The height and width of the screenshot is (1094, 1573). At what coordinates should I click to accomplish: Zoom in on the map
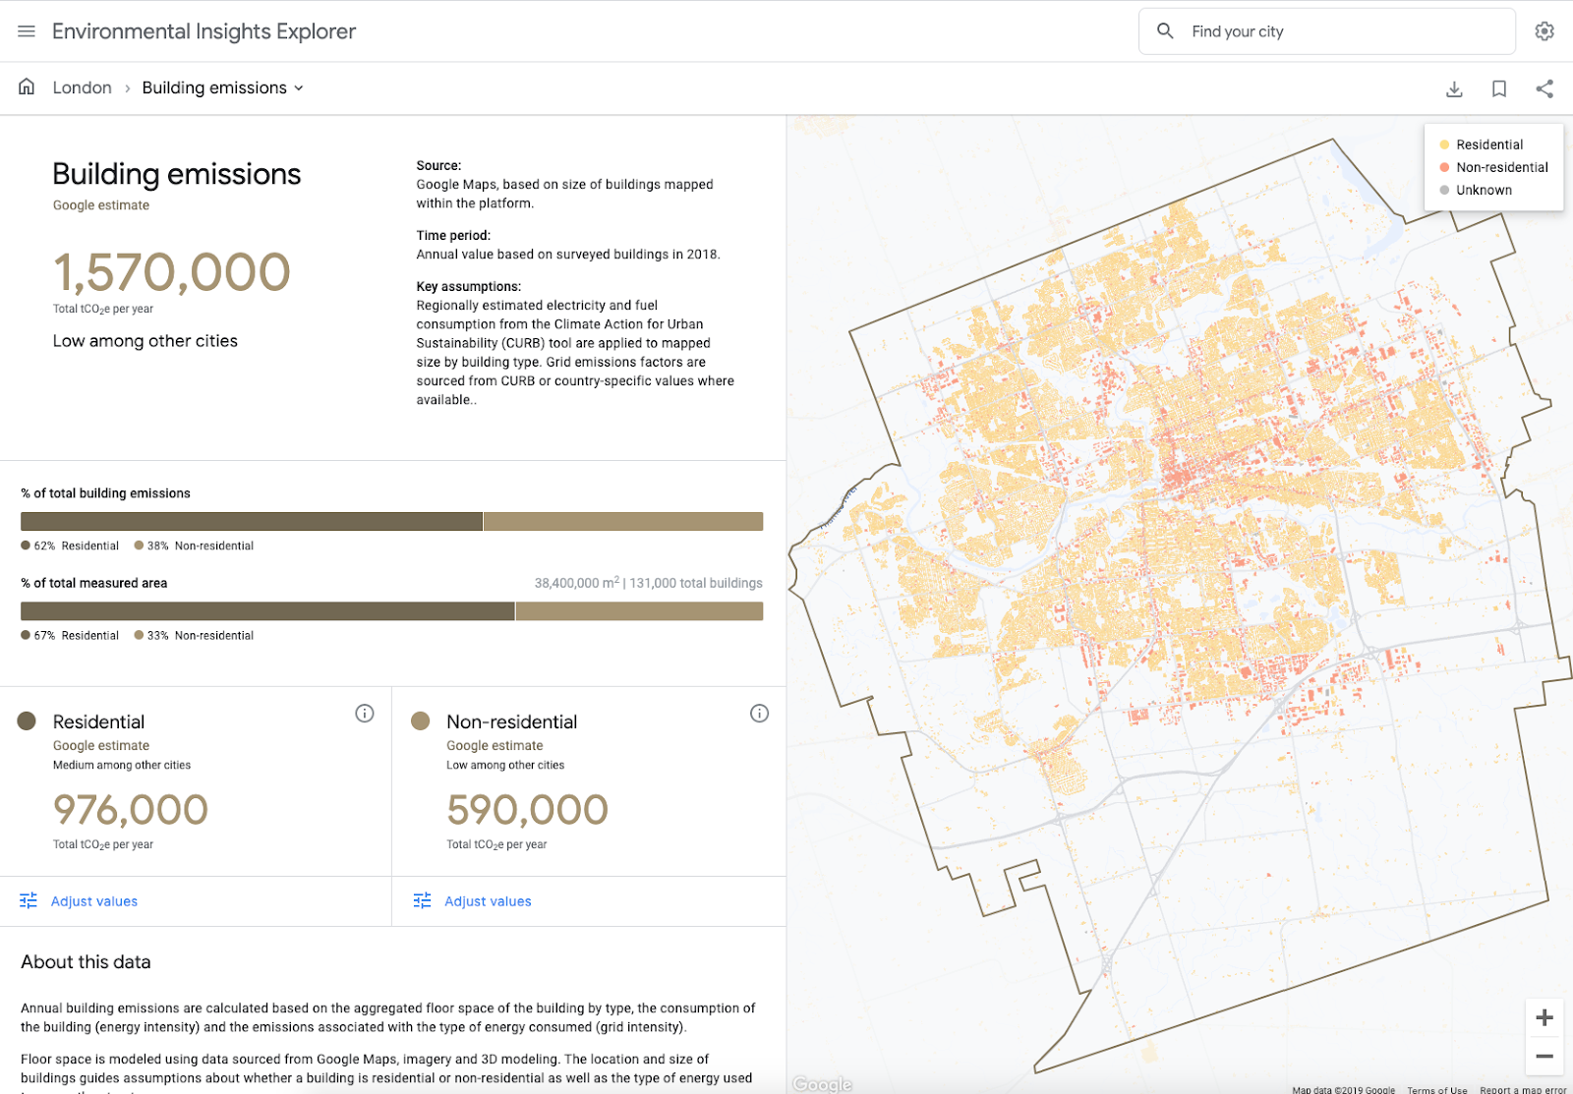1544,1018
